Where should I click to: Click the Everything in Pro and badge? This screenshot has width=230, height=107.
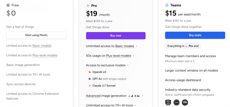[183, 46]
